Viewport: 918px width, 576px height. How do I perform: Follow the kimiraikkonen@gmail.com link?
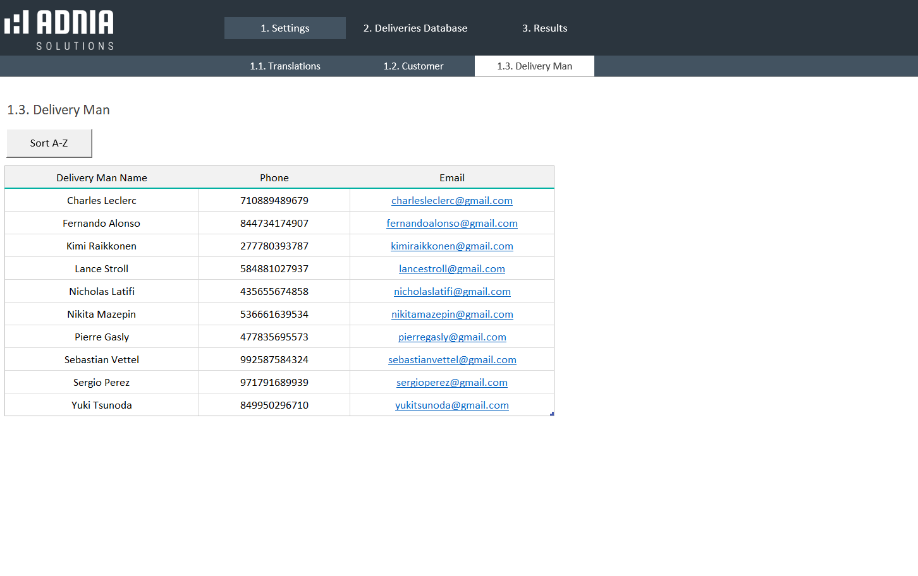pyautogui.click(x=451, y=246)
